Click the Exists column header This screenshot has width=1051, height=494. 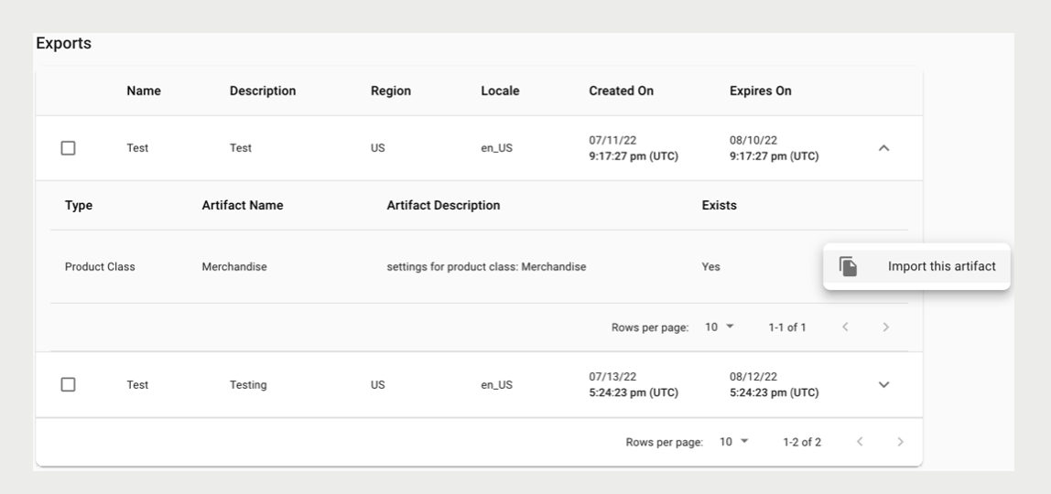point(720,206)
